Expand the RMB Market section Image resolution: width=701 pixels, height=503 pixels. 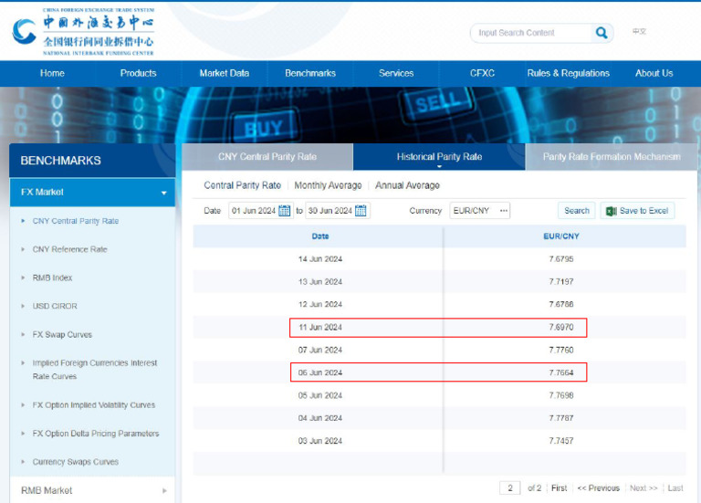164,491
